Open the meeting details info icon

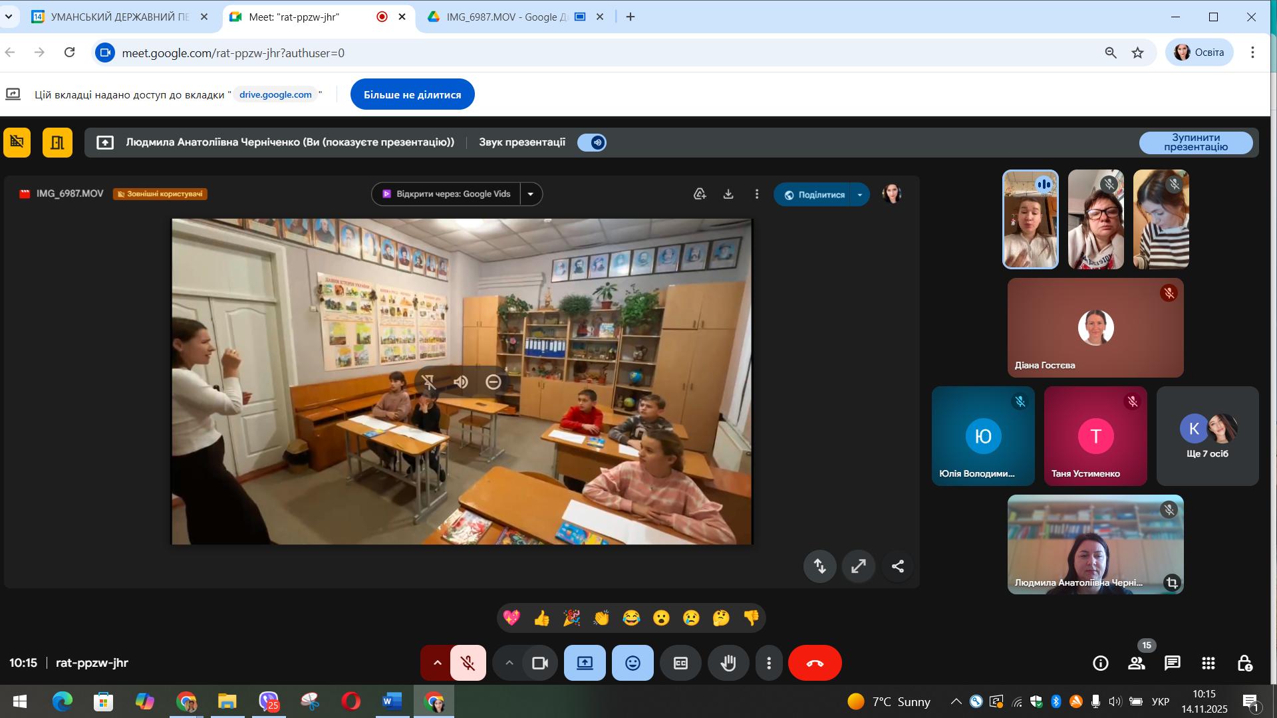coord(1100,663)
